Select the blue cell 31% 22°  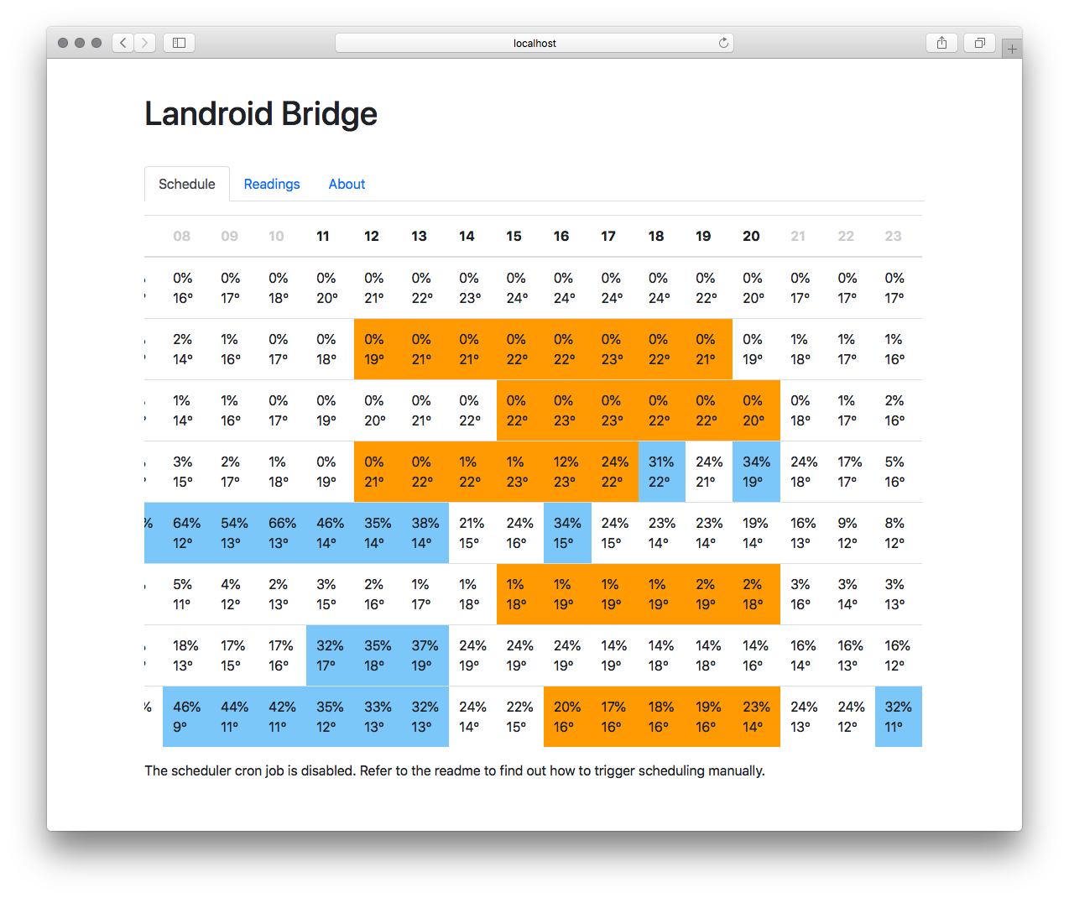pyautogui.click(x=662, y=472)
